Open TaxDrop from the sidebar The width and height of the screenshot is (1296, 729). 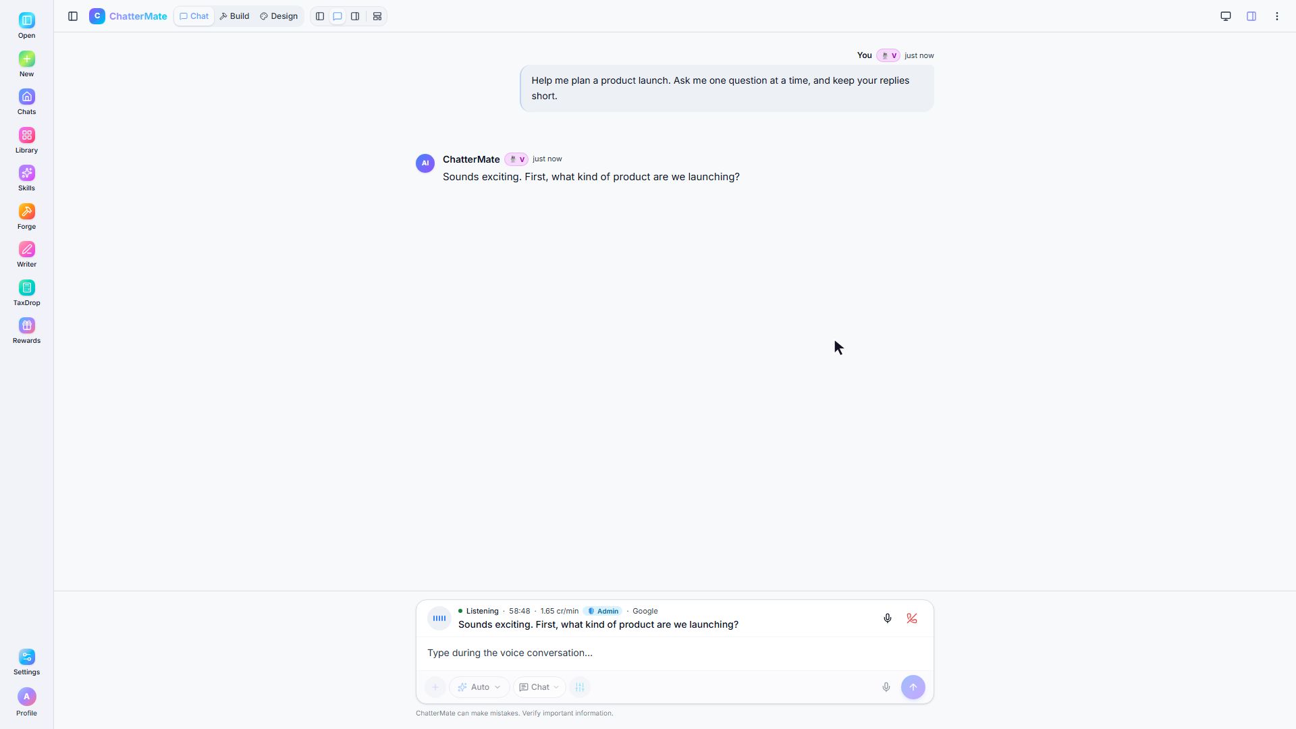[x=26, y=294]
